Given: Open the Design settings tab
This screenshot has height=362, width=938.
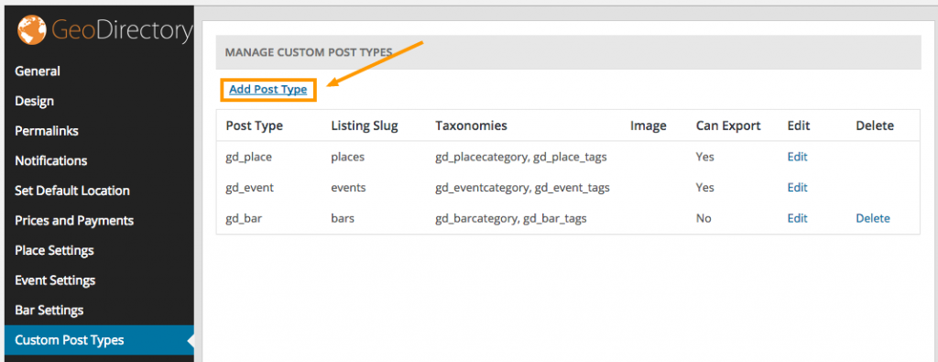Looking at the screenshot, I should [x=34, y=101].
